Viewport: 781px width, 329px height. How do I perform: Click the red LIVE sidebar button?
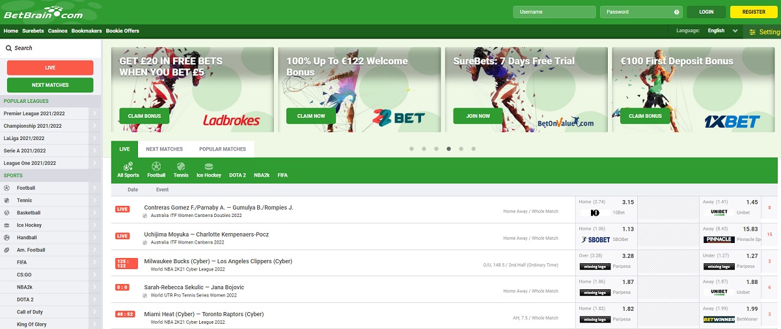tap(50, 68)
